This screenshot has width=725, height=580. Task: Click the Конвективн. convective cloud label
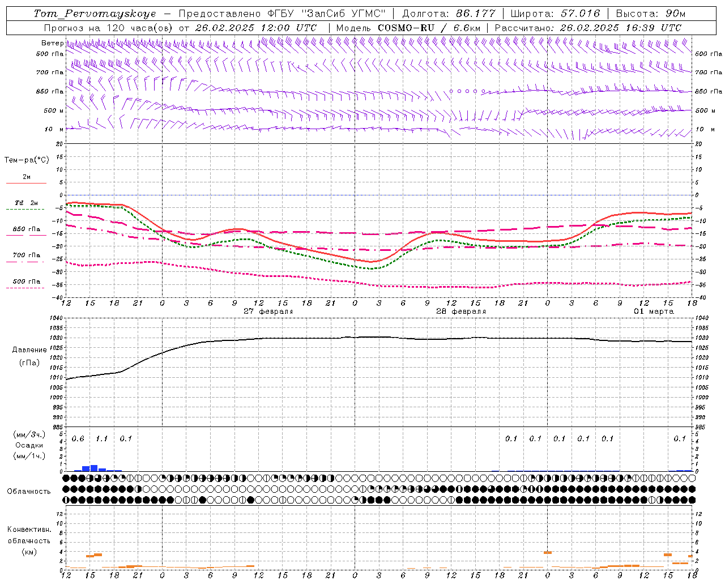[x=29, y=530]
